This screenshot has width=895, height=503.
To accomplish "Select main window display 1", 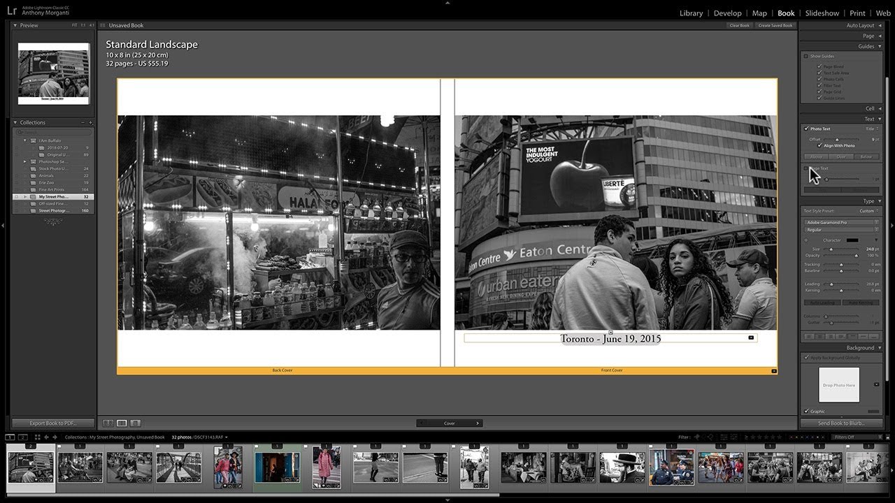I will tap(10, 437).
